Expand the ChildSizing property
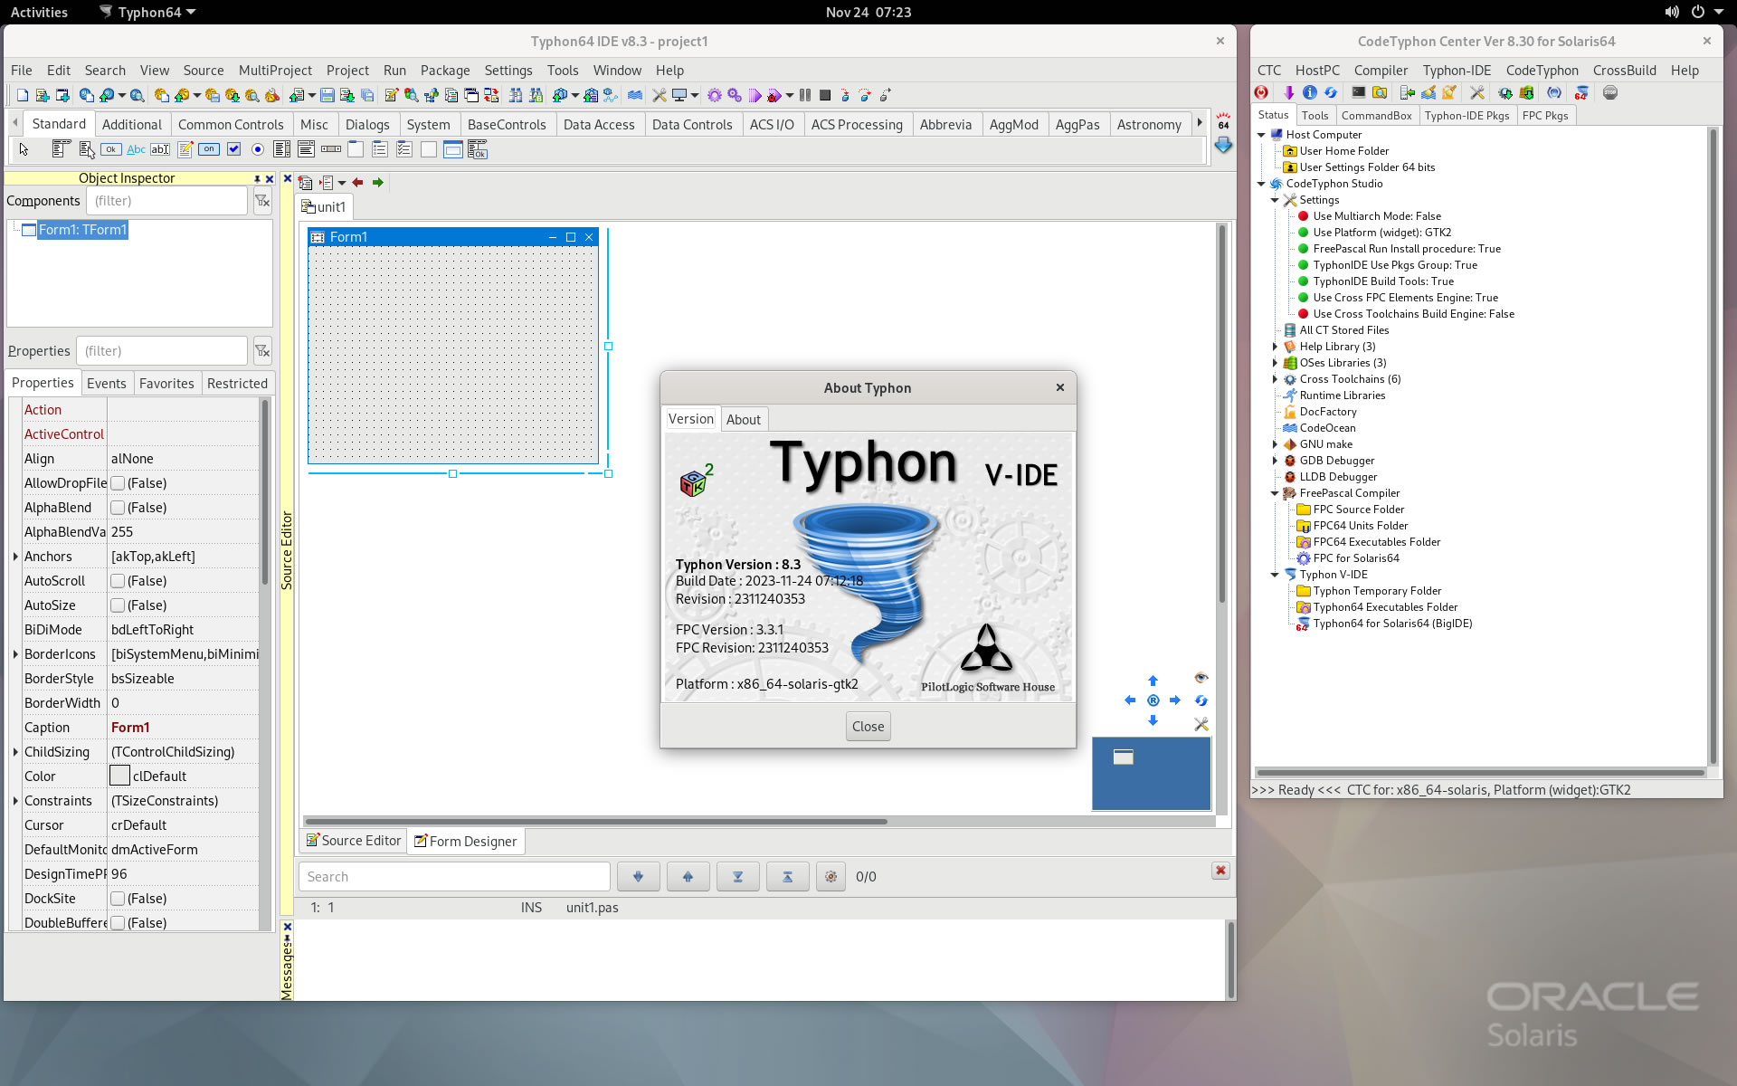 (15, 752)
